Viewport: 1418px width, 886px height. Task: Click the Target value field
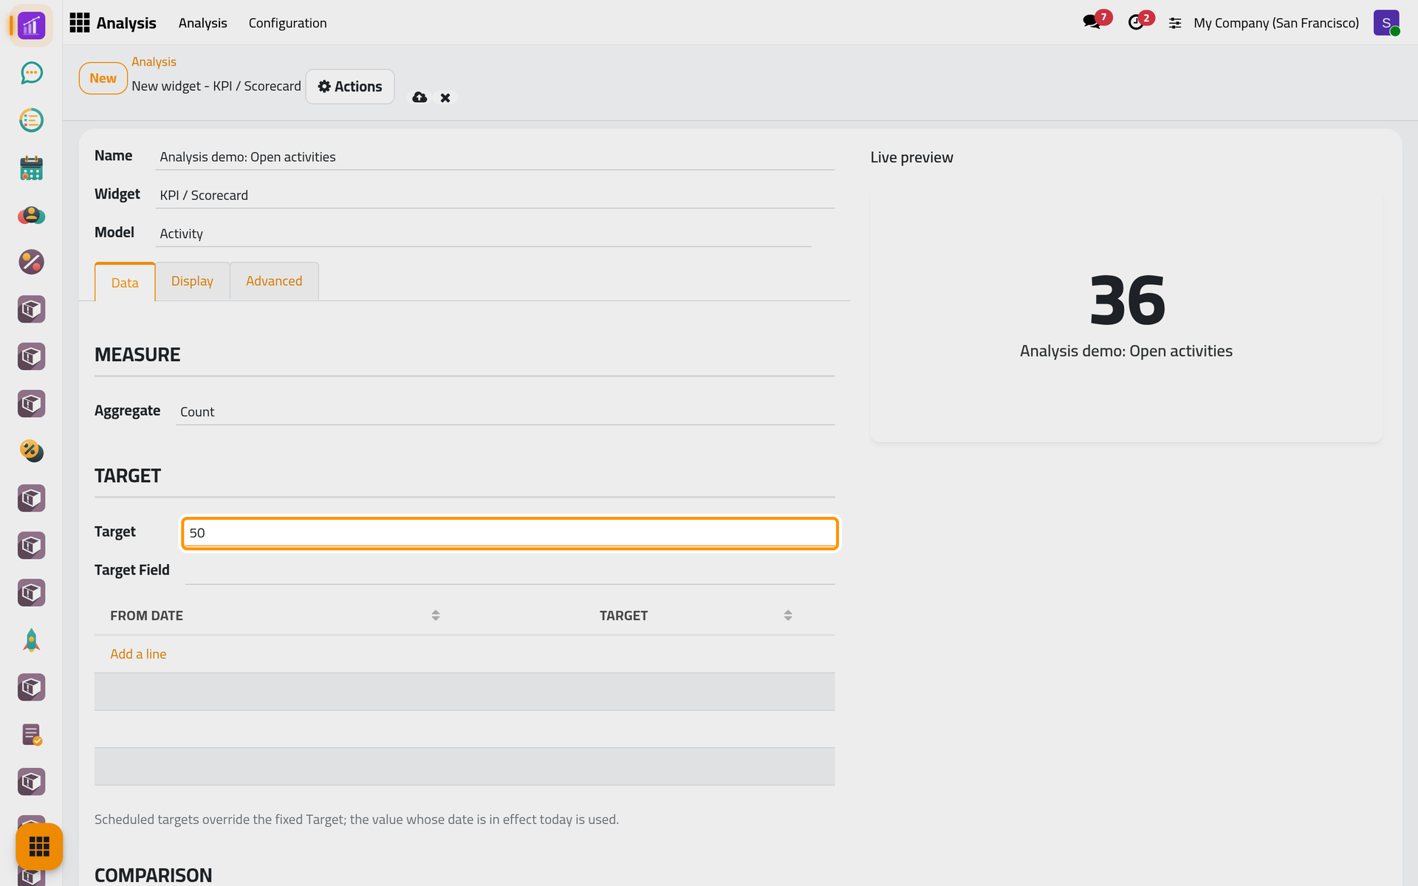510,533
